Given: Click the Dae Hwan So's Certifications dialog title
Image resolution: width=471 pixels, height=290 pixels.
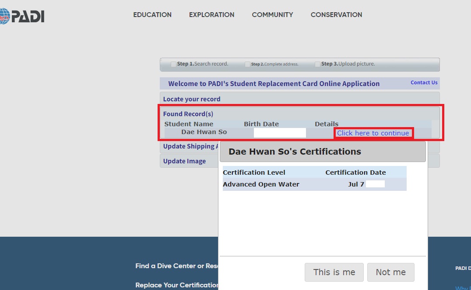Looking at the screenshot, I should (x=295, y=152).
